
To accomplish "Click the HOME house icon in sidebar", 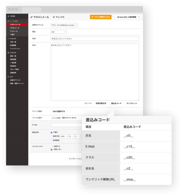I will (x=8, y=16).
